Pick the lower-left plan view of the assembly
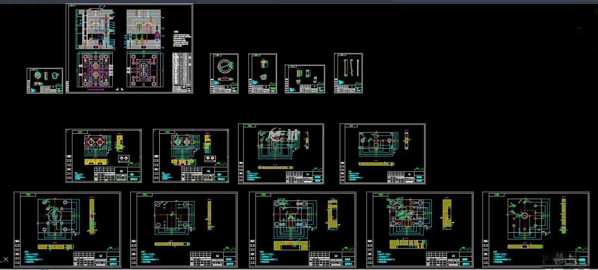This screenshot has height=270, width=598. 95,70
